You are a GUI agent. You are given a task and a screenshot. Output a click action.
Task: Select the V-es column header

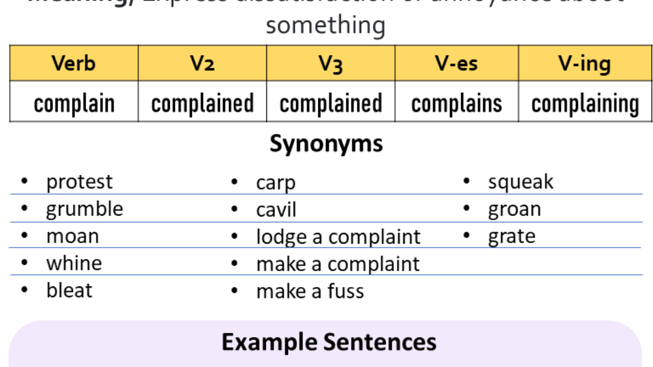coord(457,64)
